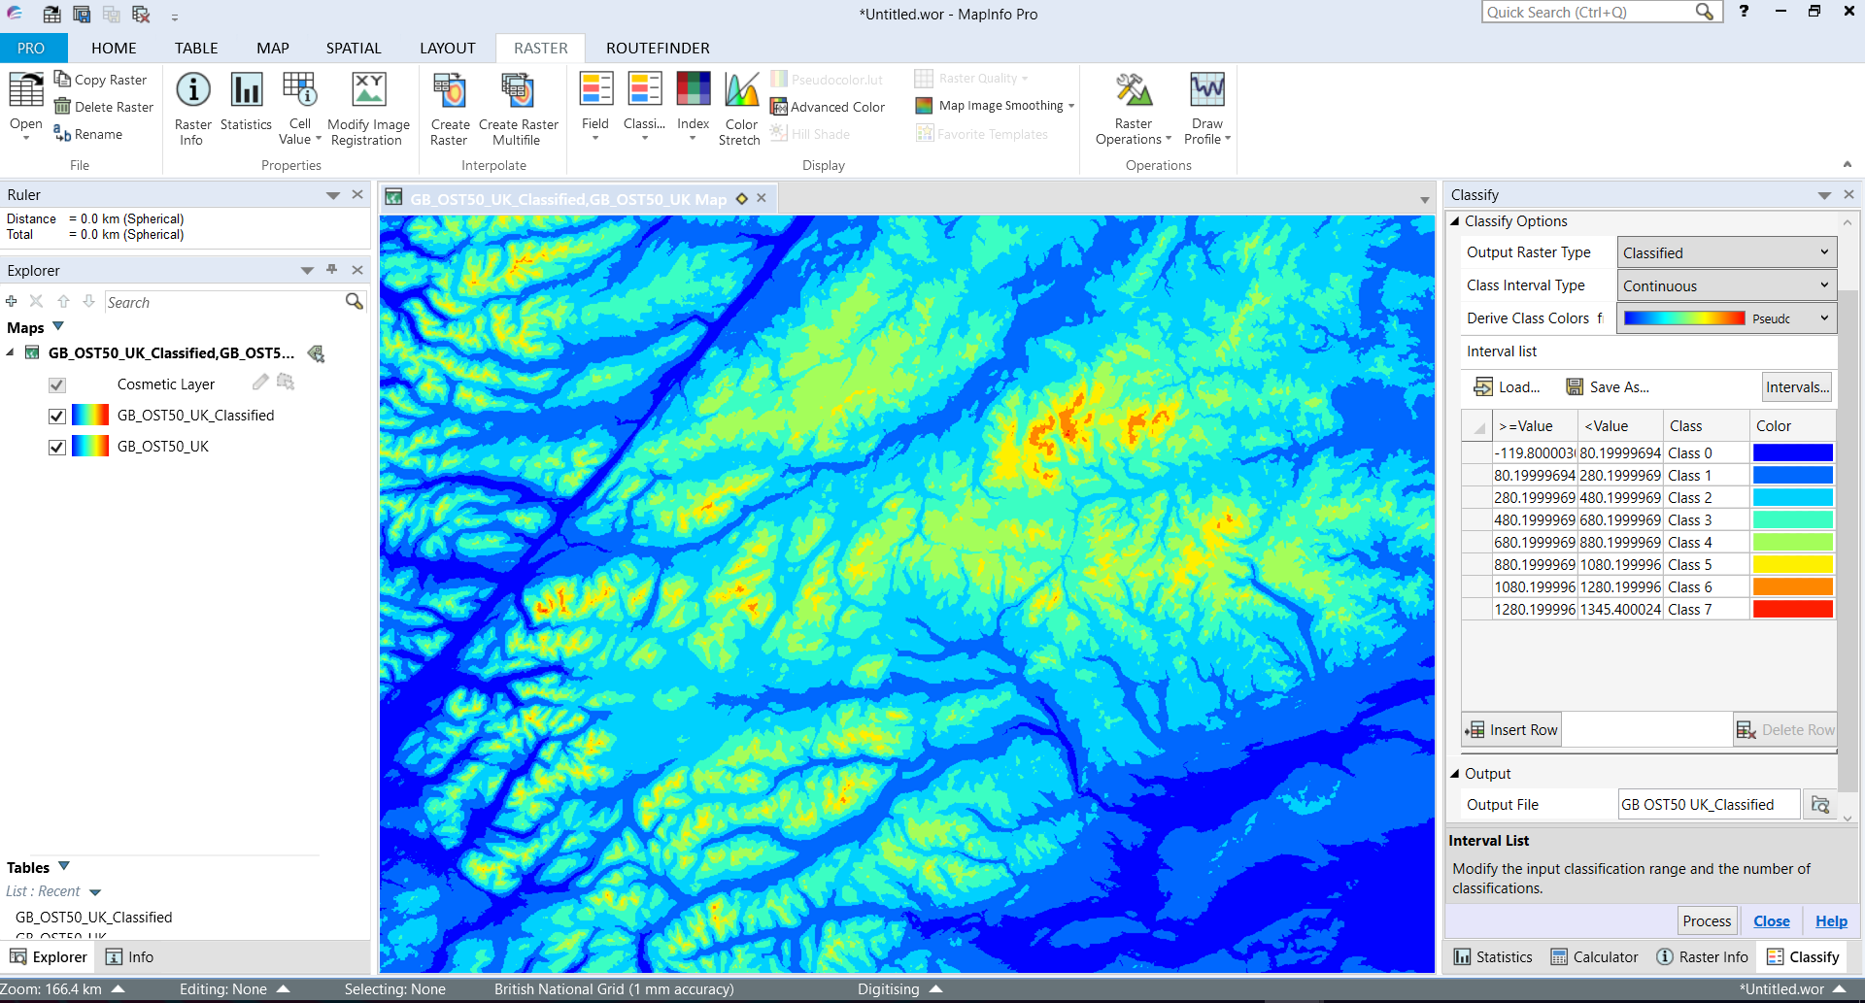Click the add plus icon in Explorer

tap(12, 301)
